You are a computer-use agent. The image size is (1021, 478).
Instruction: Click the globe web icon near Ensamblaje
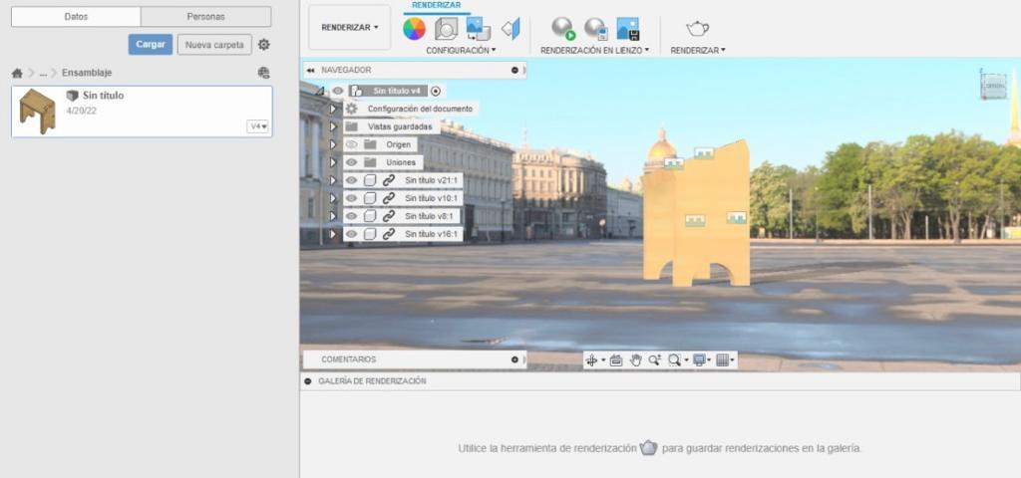pyautogui.click(x=263, y=73)
